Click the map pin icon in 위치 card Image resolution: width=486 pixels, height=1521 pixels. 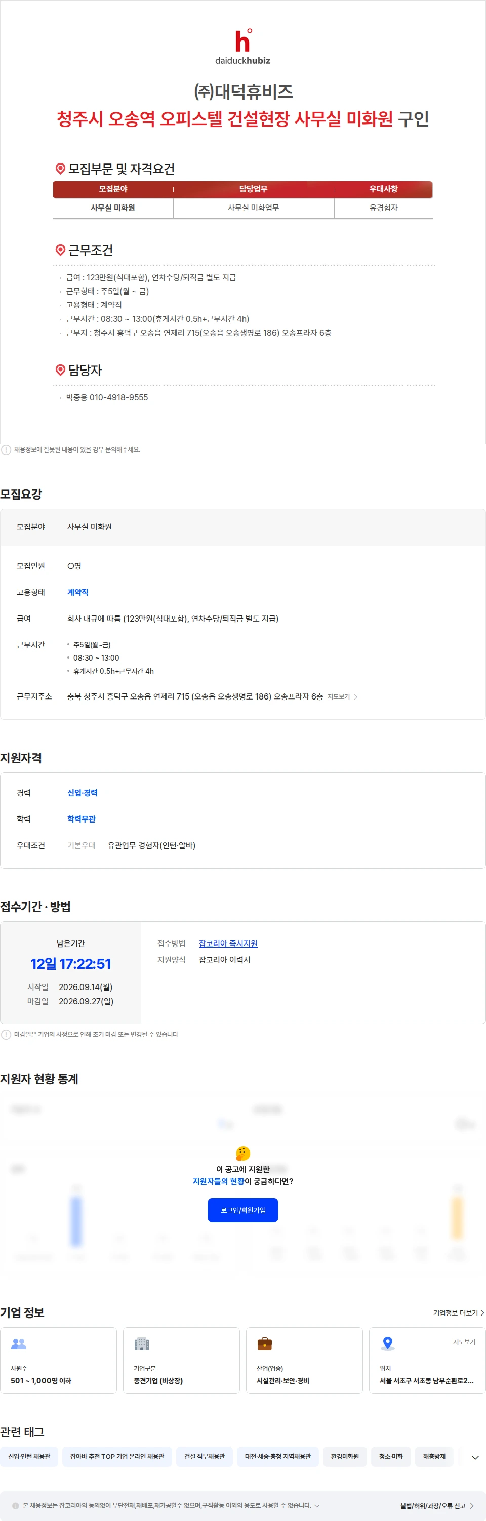(387, 1344)
